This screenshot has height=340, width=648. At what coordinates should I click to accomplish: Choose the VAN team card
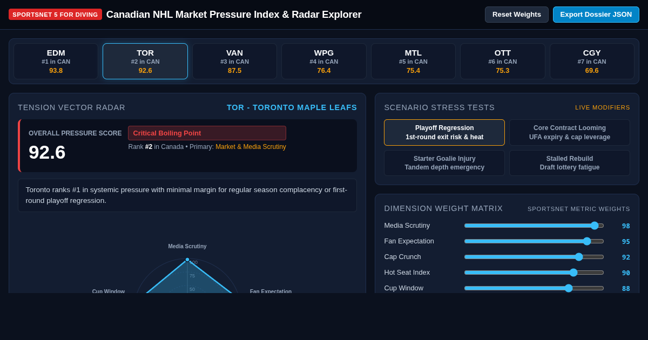234,62
